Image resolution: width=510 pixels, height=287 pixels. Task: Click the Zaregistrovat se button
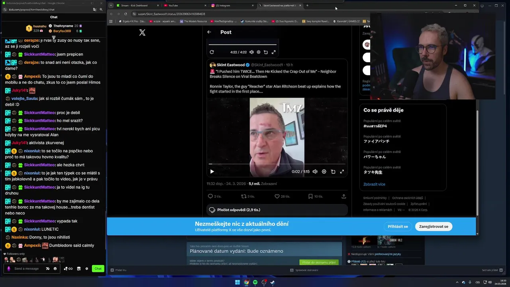pyautogui.click(x=433, y=226)
